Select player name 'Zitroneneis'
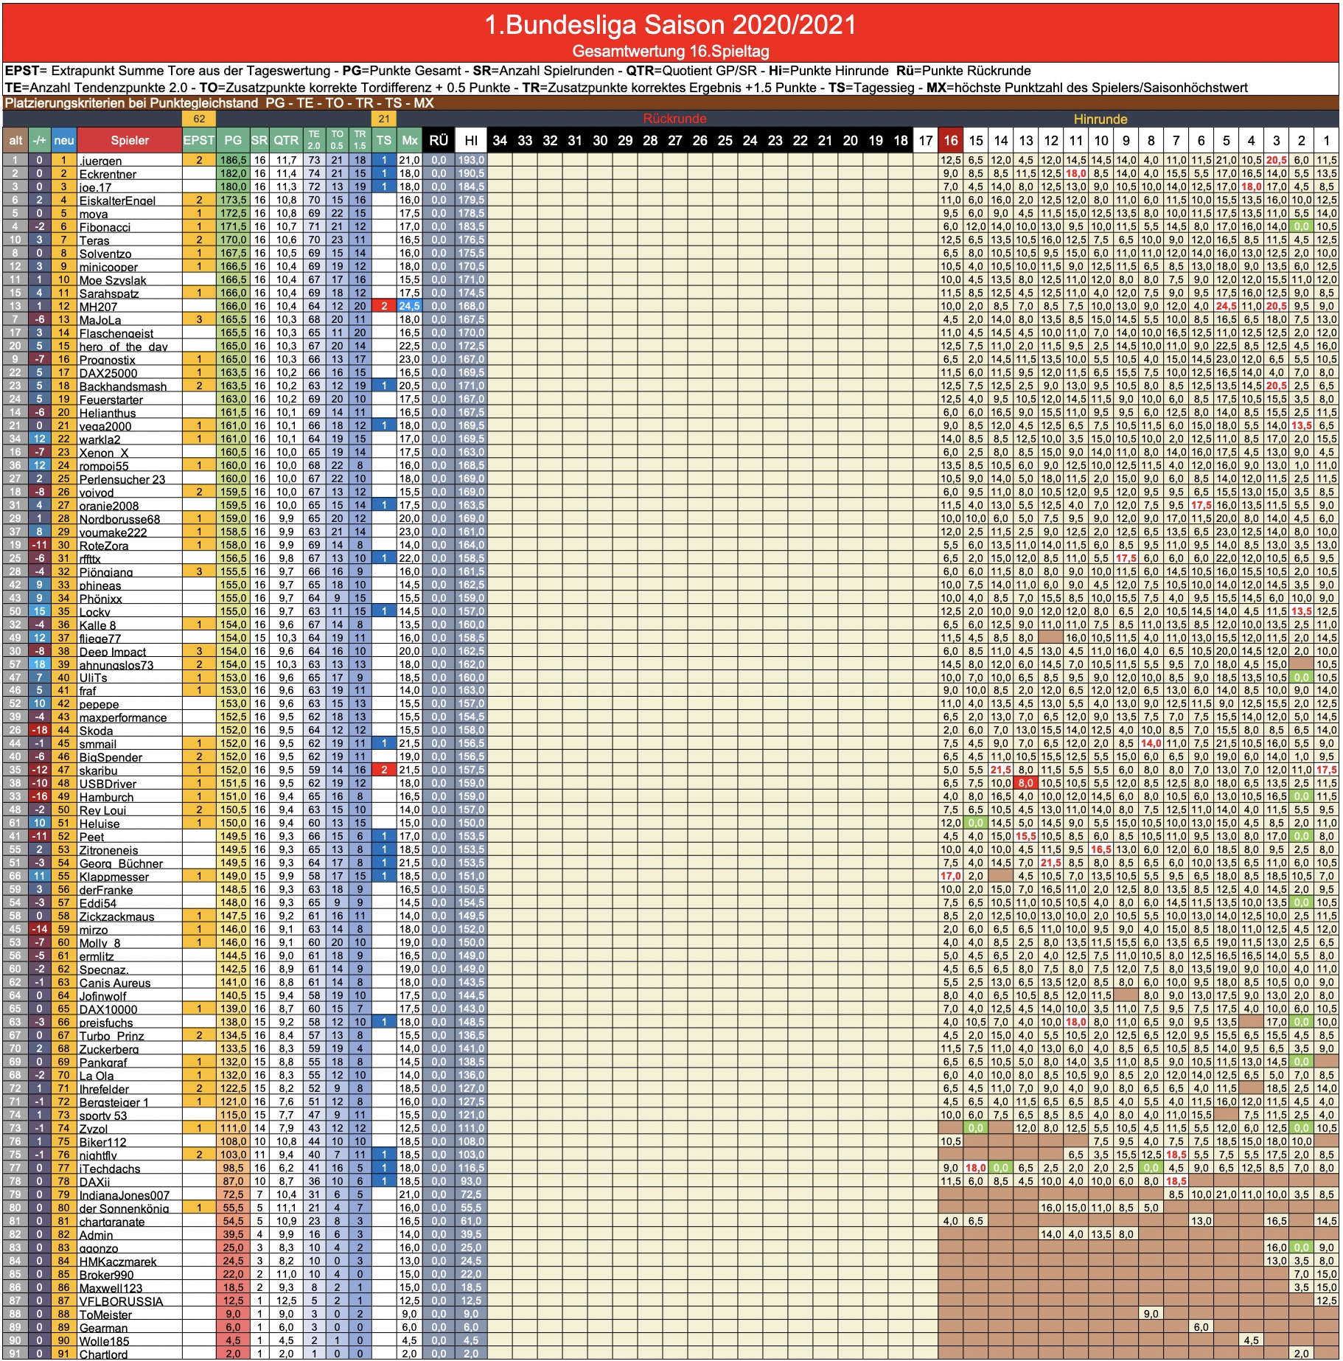Viewport: 1343px width, 1361px height. [108, 850]
